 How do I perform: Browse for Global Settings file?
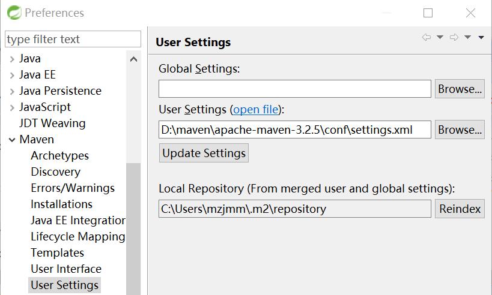click(x=460, y=89)
